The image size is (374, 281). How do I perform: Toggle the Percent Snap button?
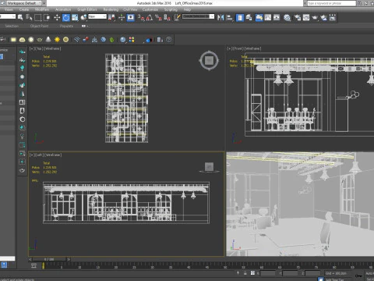click(x=158, y=18)
